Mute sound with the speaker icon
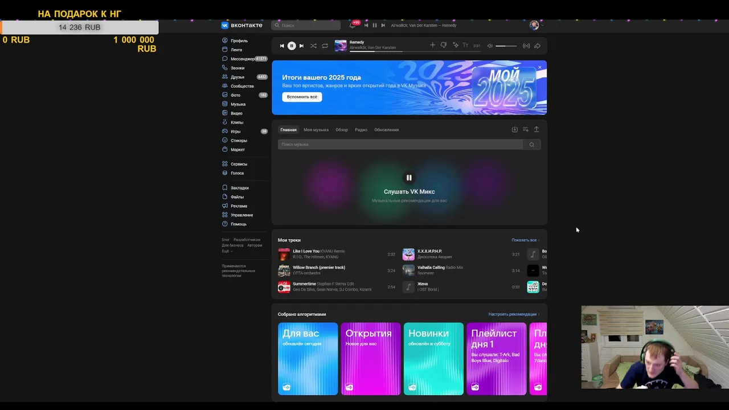This screenshot has height=410, width=729. click(x=490, y=46)
